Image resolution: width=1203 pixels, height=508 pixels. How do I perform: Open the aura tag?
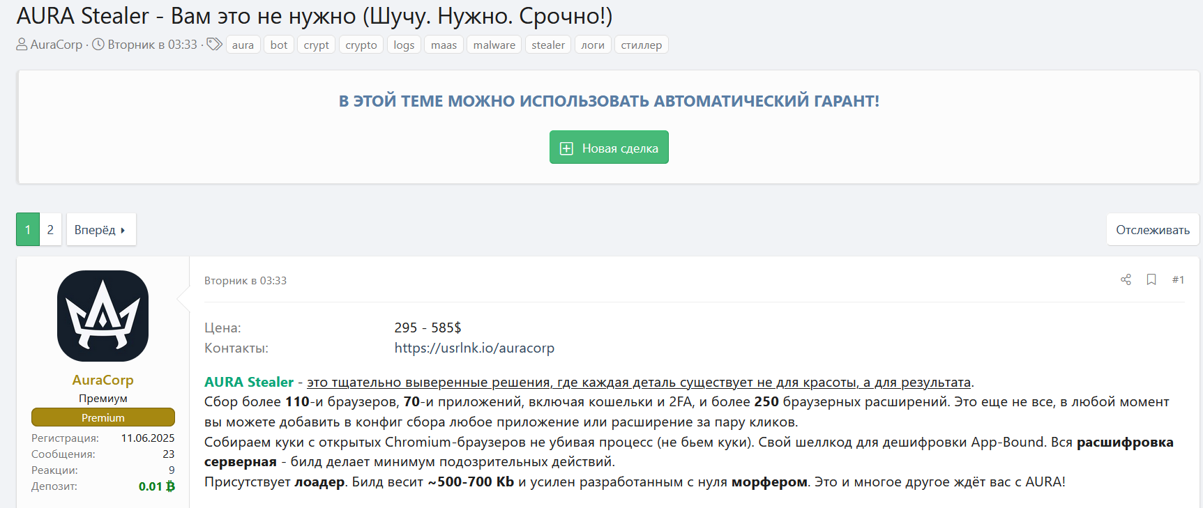tap(243, 45)
